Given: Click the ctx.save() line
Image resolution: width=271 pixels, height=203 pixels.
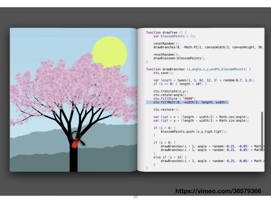Looking at the screenshot, I should [163, 73].
